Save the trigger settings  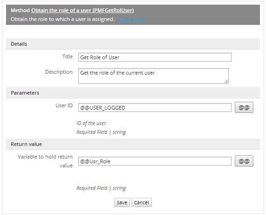[x=122, y=202]
